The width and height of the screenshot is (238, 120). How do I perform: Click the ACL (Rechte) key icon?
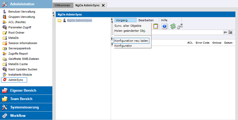5,22
